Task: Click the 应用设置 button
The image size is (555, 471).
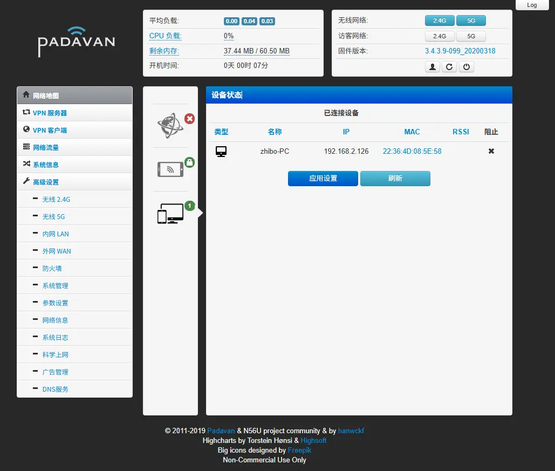Action: [323, 179]
